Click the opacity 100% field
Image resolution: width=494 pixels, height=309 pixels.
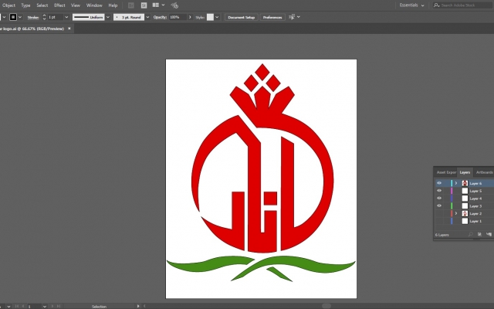[x=178, y=17]
